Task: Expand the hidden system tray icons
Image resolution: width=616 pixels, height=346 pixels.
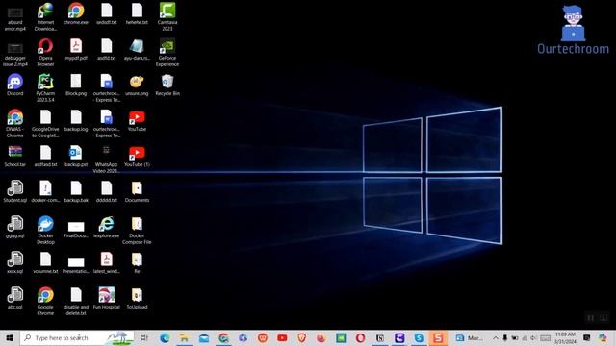Action: pos(496,337)
